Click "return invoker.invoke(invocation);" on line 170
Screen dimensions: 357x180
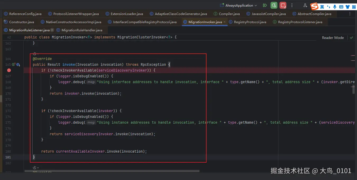click(86, 93)
